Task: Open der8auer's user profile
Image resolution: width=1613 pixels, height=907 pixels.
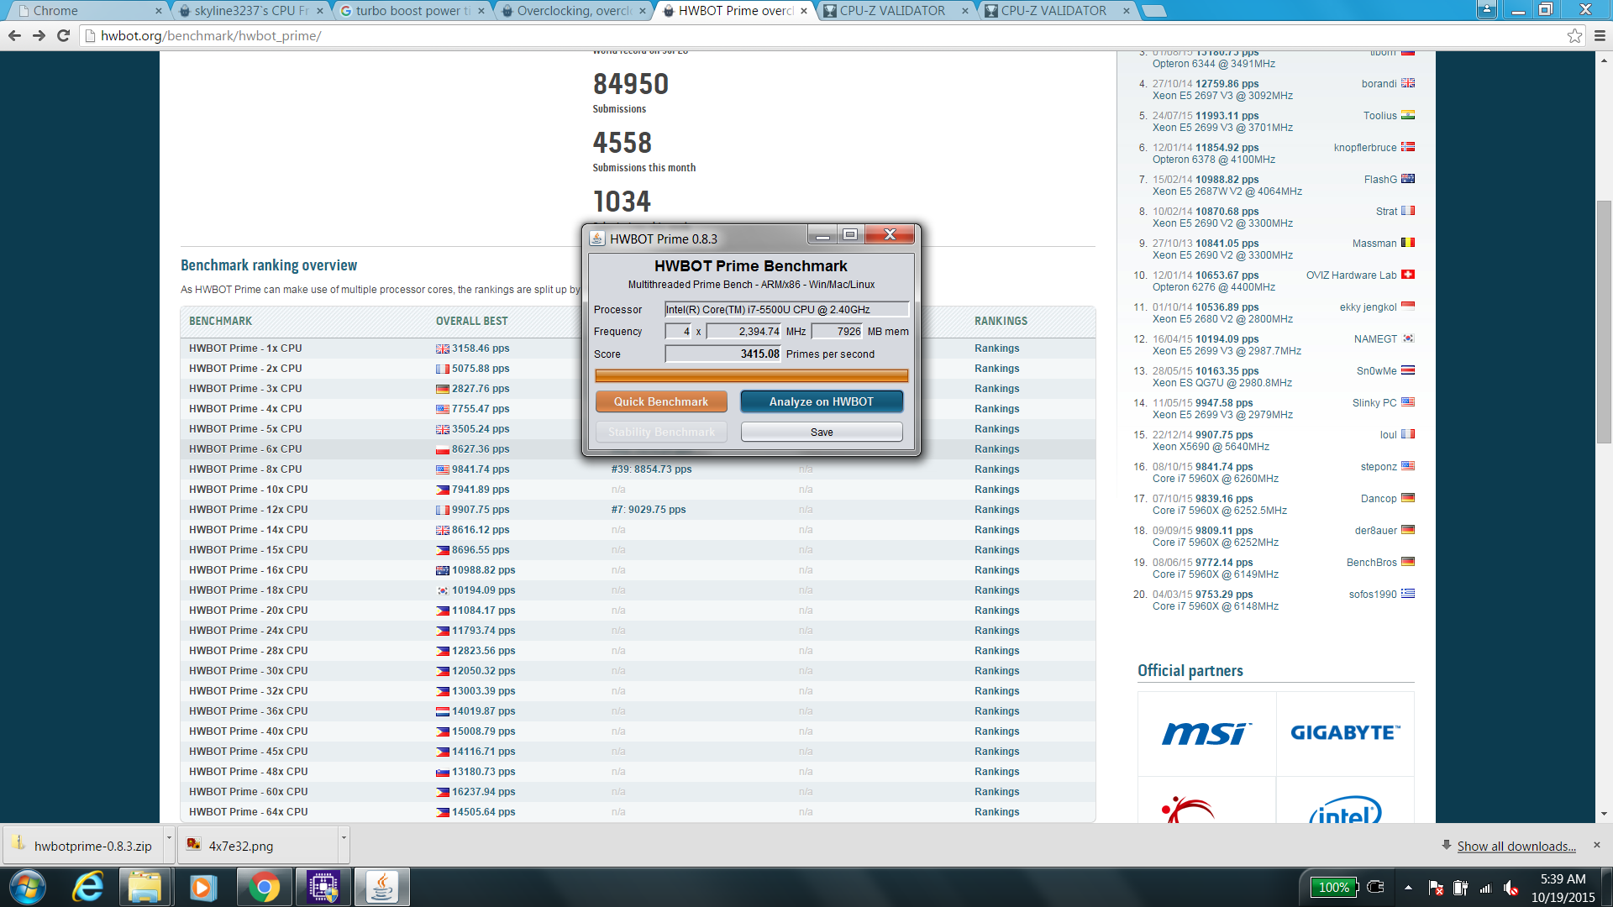Action: point(1375,530)
